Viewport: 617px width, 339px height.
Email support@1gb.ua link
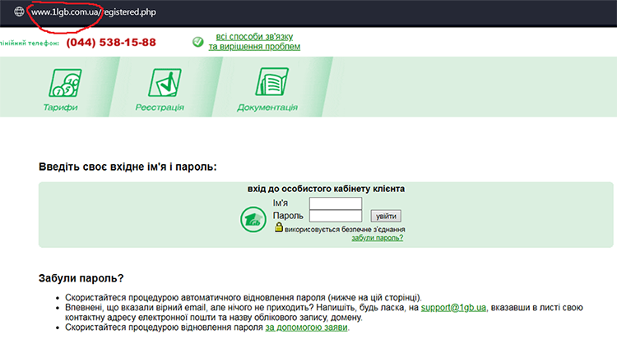pos(453,308)
